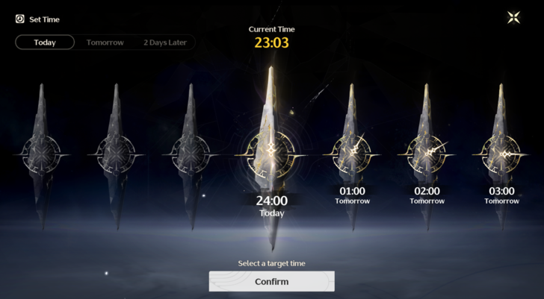Select the Today tab

point(45,43)
